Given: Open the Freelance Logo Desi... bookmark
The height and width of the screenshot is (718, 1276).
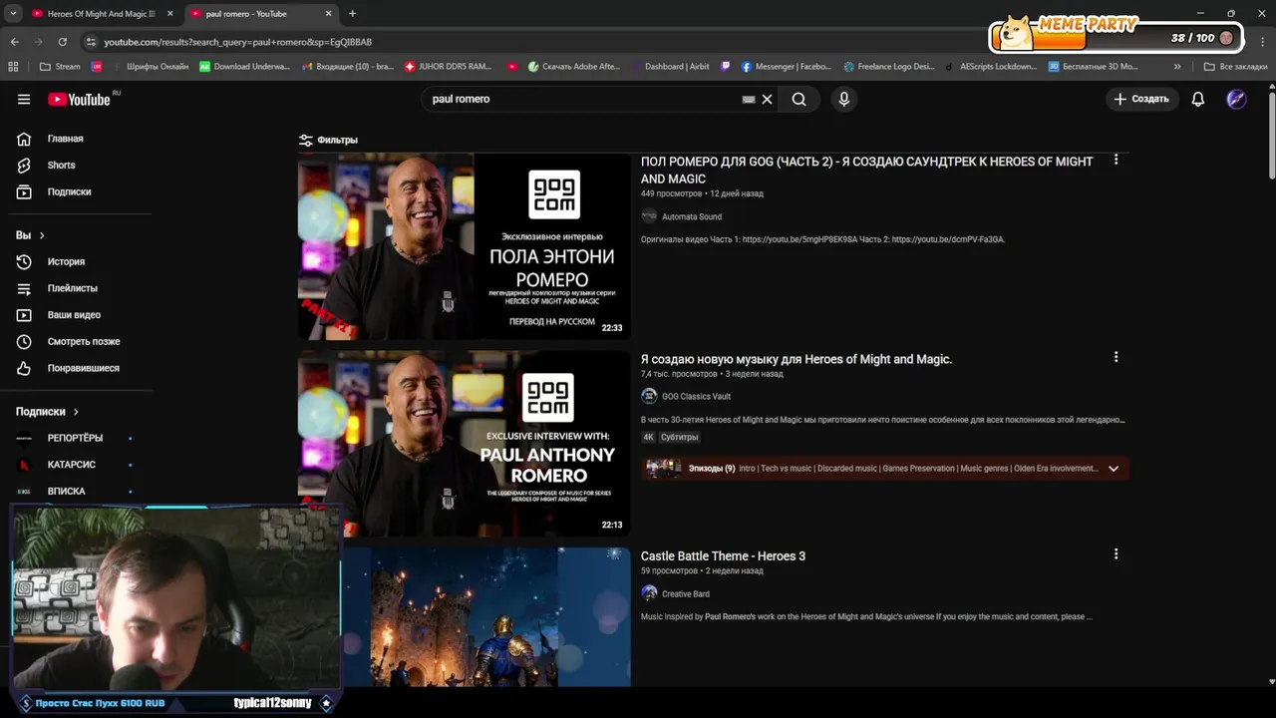Looking at the screenshot, I should 889,67.
